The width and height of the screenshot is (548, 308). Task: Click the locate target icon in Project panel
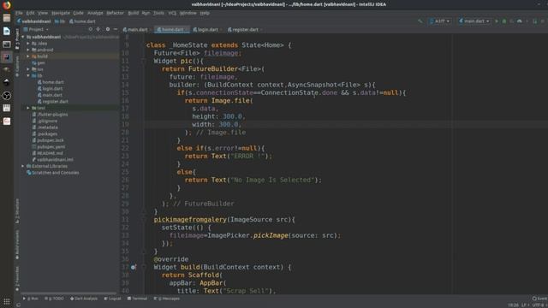91,29
